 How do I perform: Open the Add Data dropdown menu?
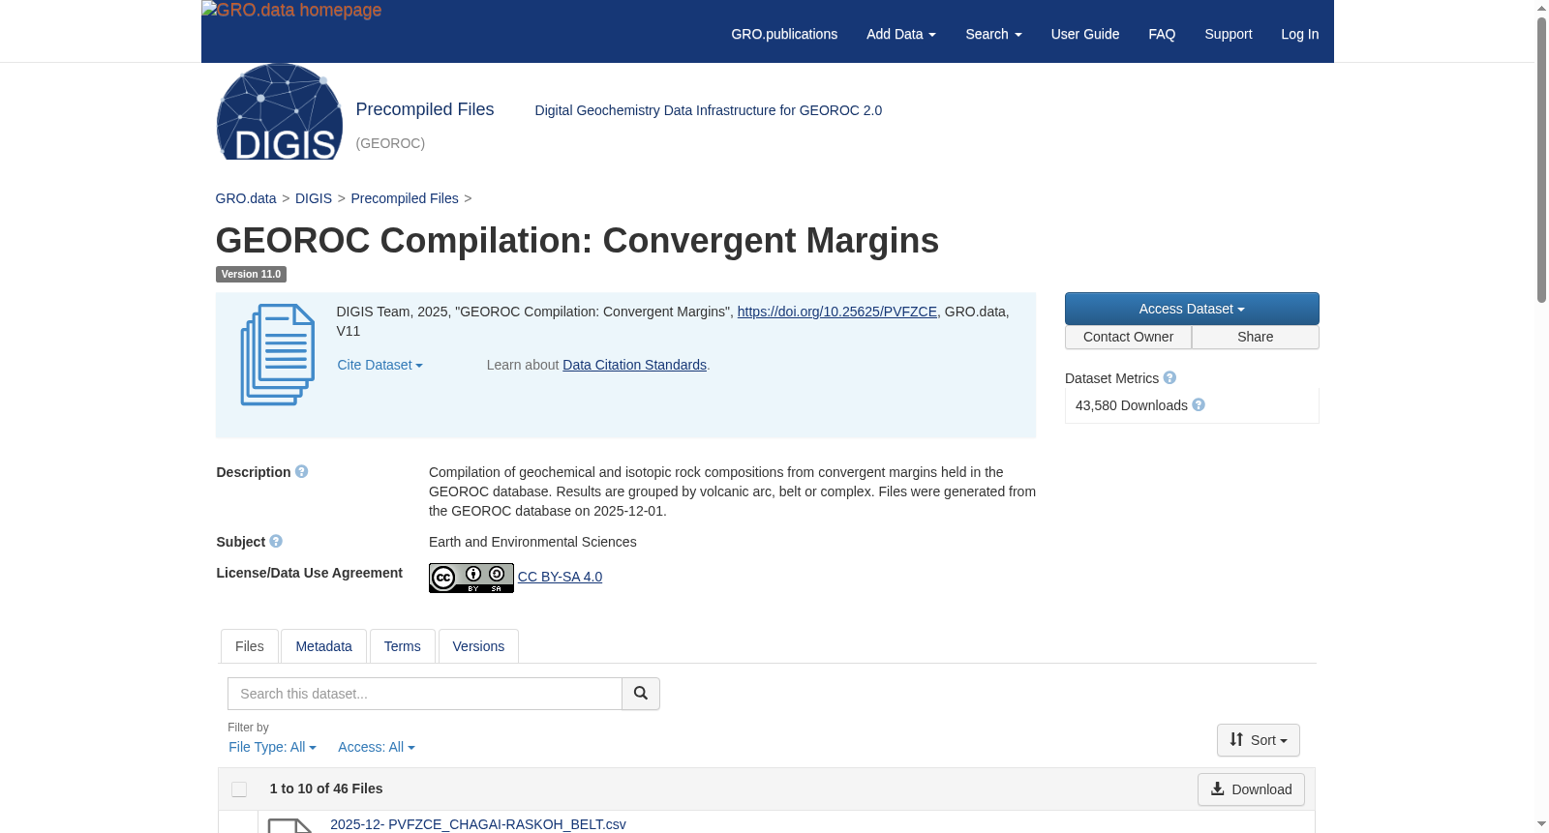(x=901, y=34)
